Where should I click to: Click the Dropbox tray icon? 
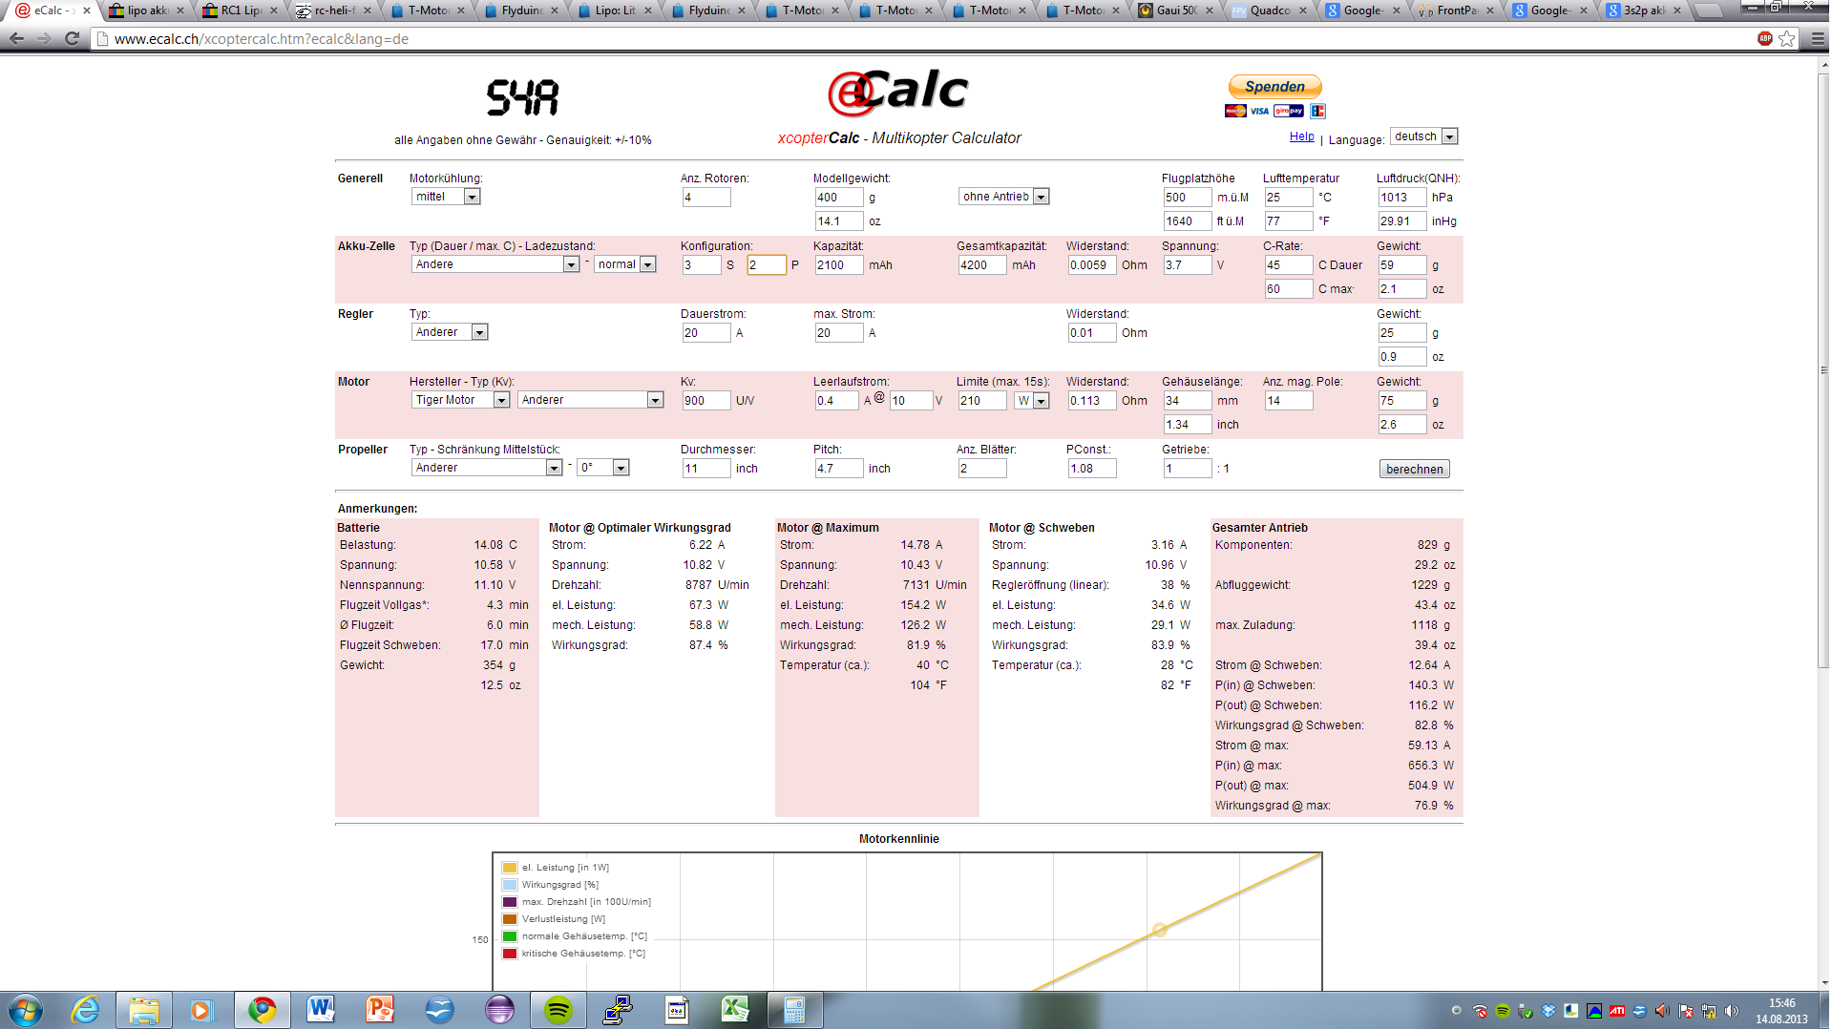1548,1011
